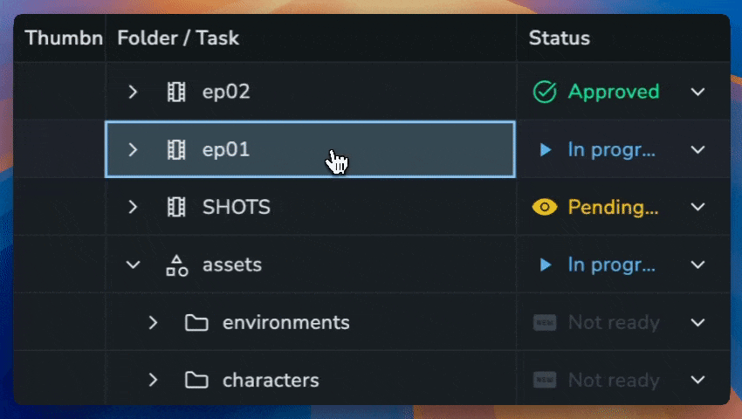Click the Status column header
Viewport: 742px width, 419px height.
[560, 38]
